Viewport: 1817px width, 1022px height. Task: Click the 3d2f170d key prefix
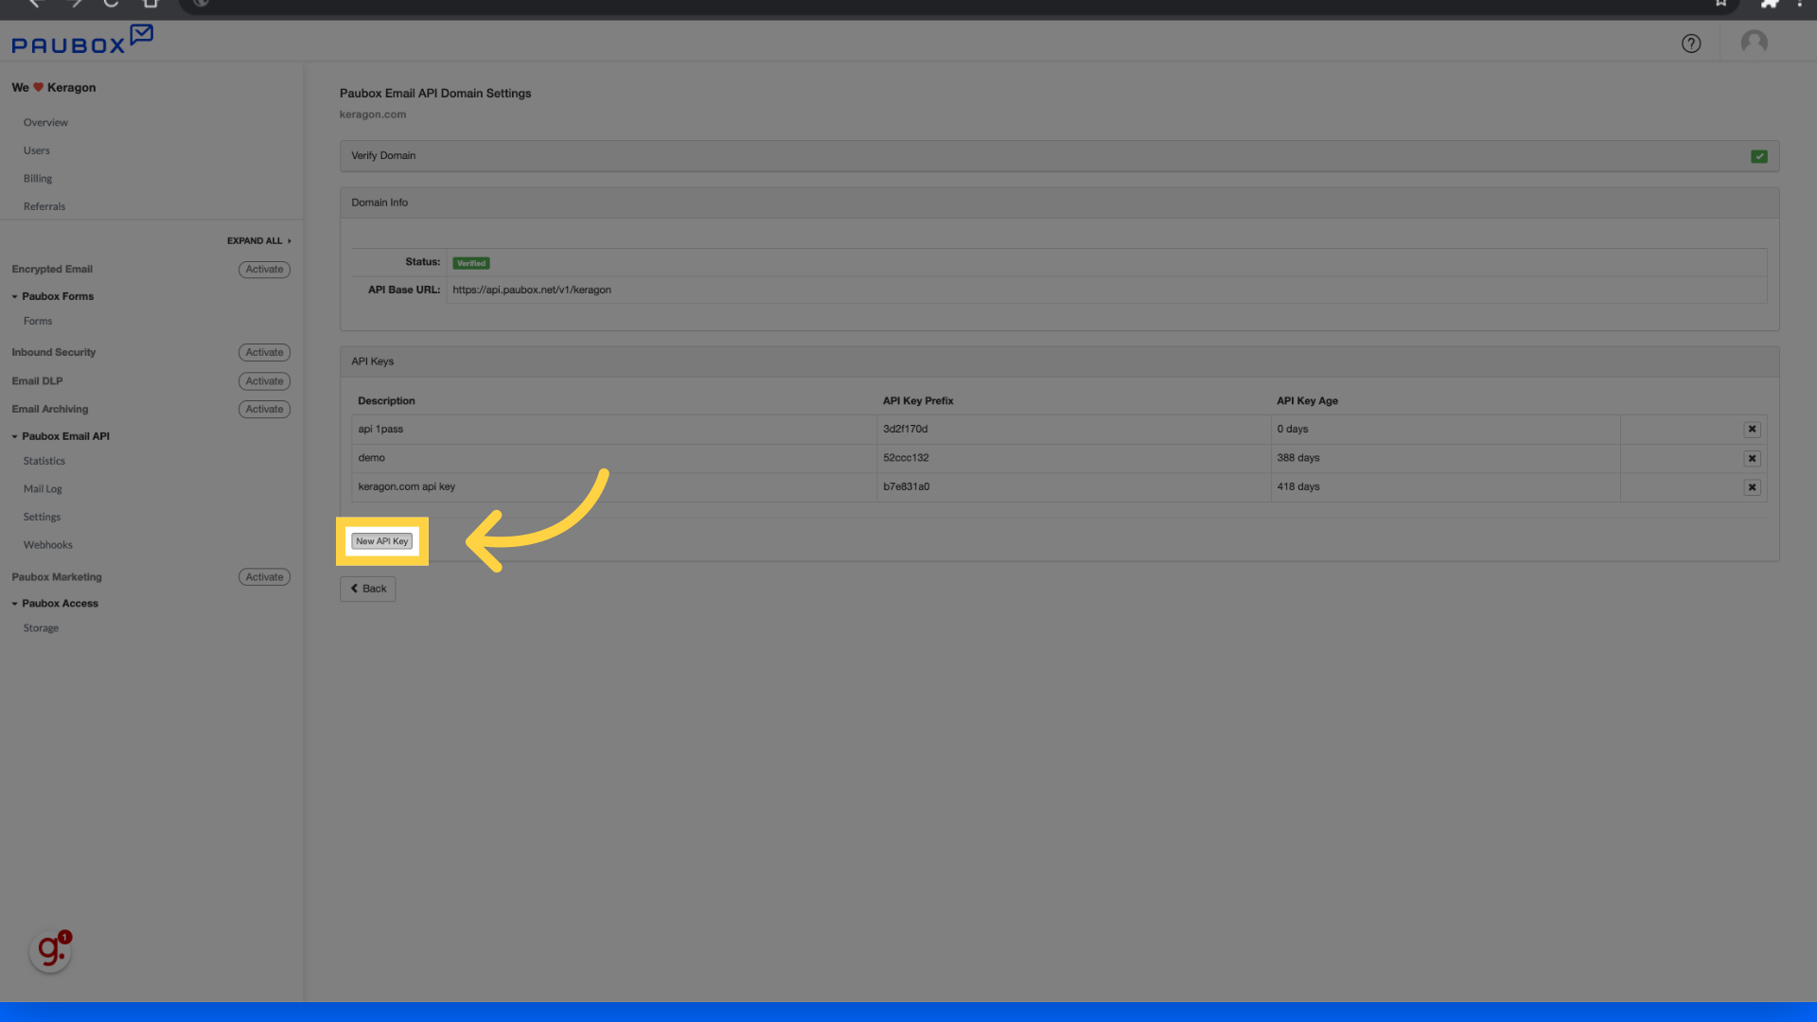pyautogui.click(x=906, y=430)
